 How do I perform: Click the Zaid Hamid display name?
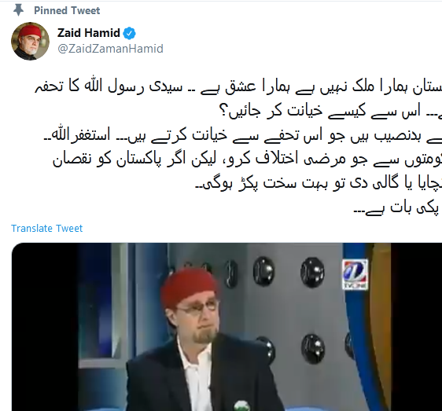coord(89,33)
